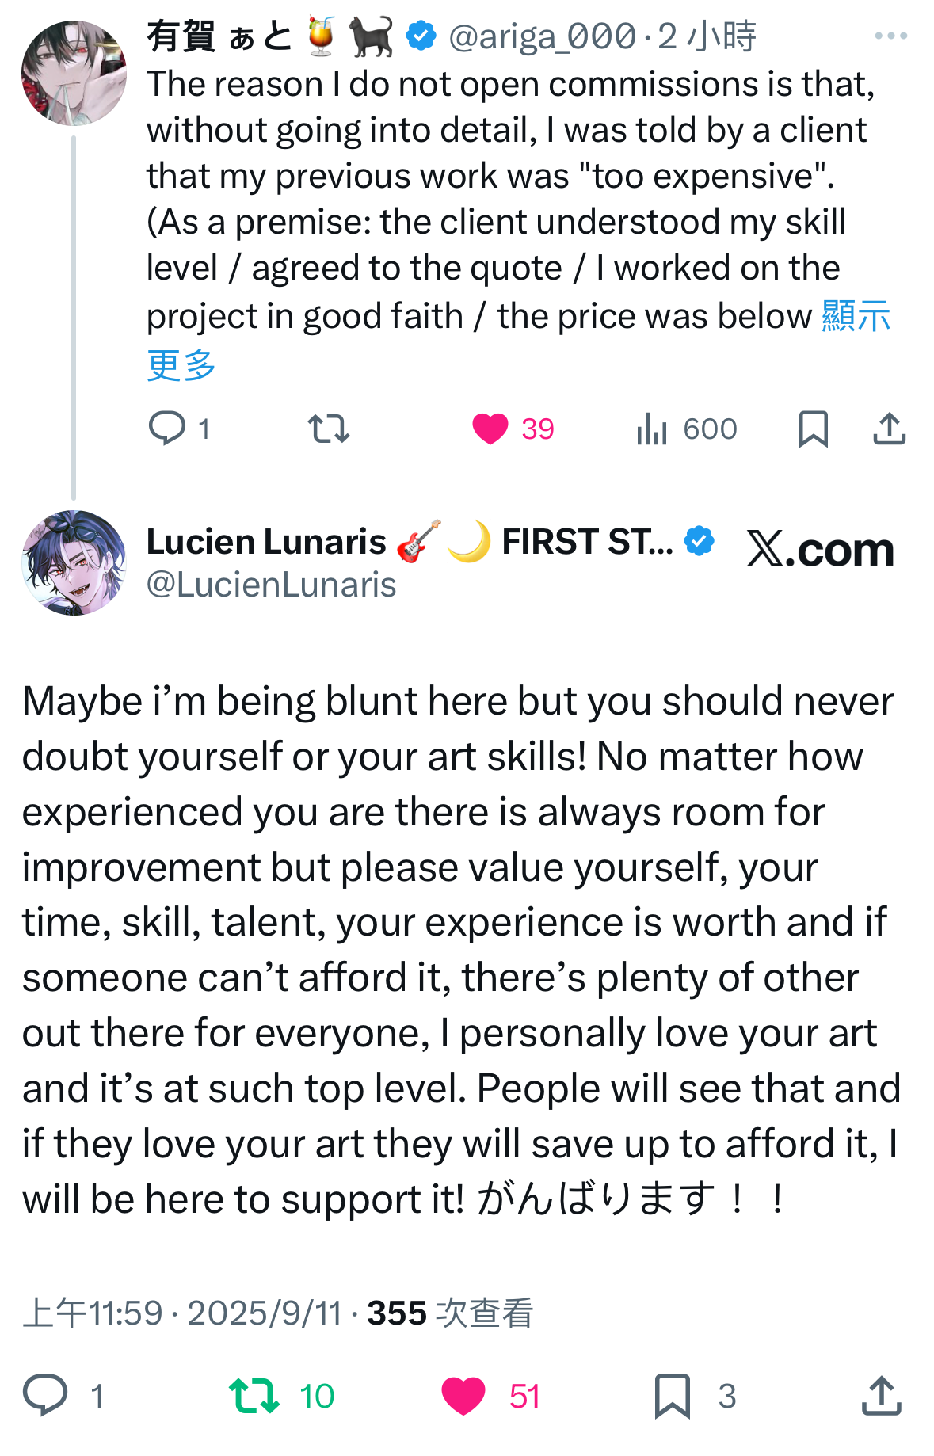Reply to the ariga_000 tweet
This screenshot has width=934, height=1456.
click(x=167, y=429)
